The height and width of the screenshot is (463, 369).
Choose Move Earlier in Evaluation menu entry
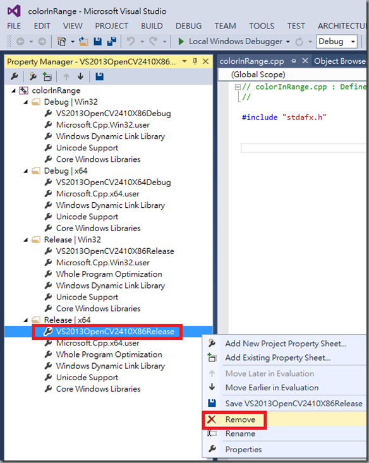(x=285, y=387)
